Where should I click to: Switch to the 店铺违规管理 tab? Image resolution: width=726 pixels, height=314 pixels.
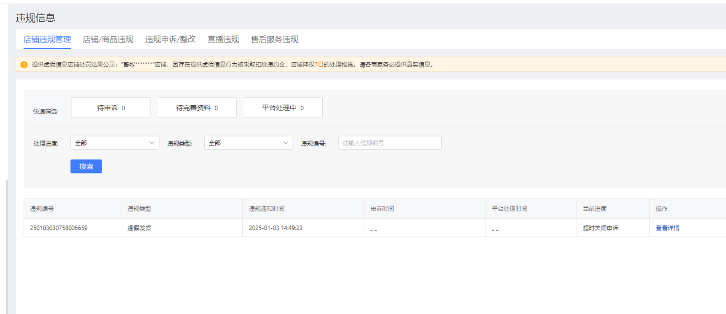point(47,40)
